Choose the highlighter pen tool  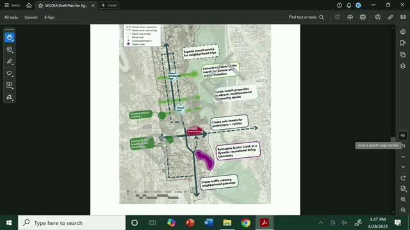(10, 61)
